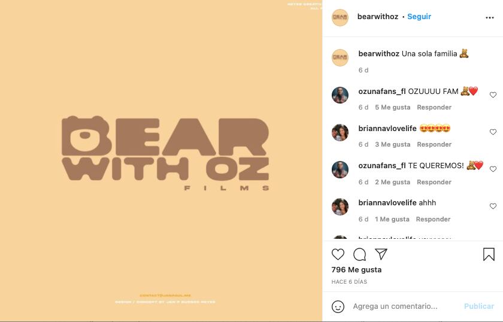Like the 'TE QUEREMOS!' comment
The image size is (503, 322).
click(493, 169)
